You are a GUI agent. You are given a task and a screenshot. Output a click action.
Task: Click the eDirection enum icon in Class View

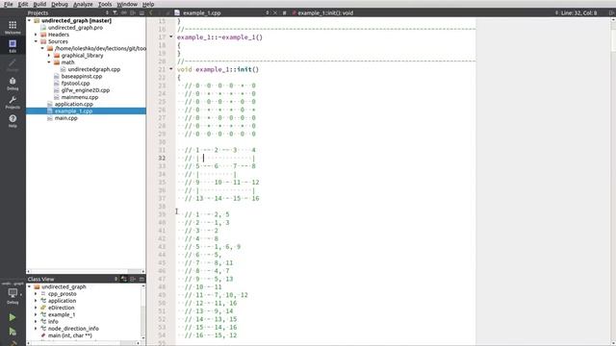coord(43,308)
